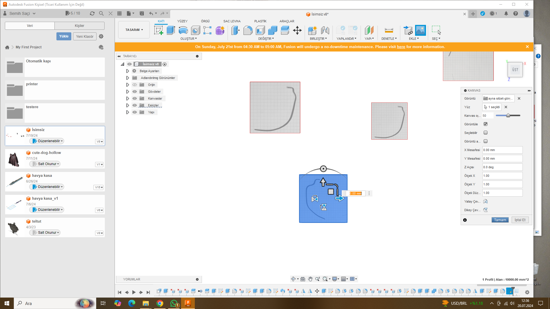Viewport: 550px width, 309px height.
Task: Open the Measure tool
Action: pos(389,30)
